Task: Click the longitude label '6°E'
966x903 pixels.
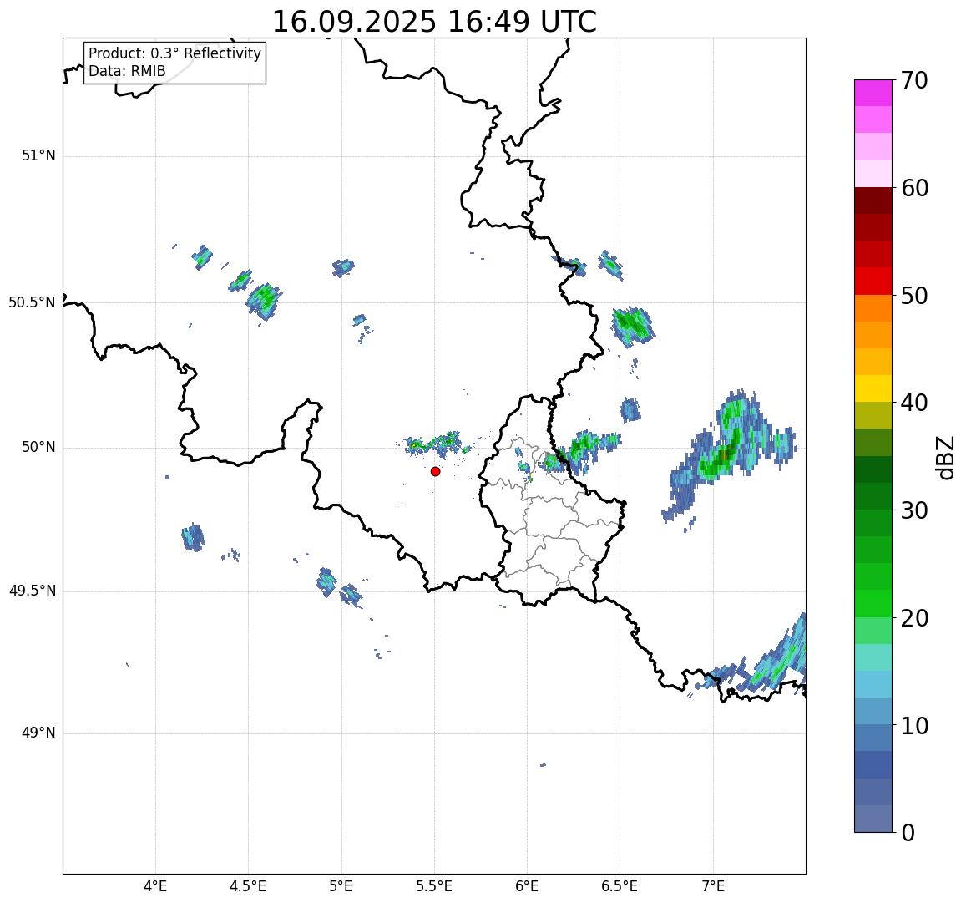Action: [527, 887]
